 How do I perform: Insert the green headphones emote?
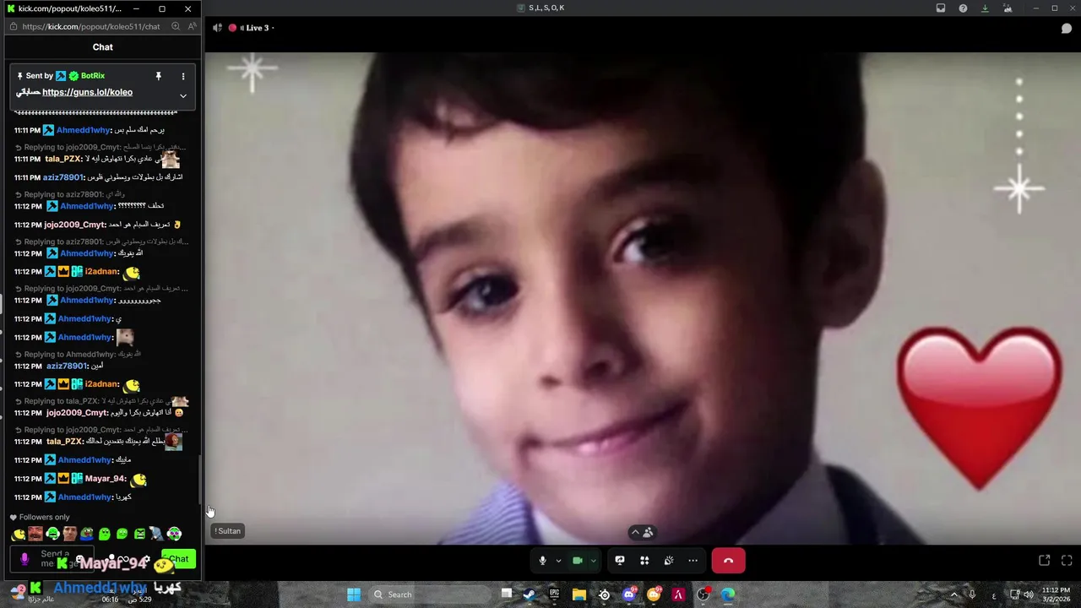point(53,534)
